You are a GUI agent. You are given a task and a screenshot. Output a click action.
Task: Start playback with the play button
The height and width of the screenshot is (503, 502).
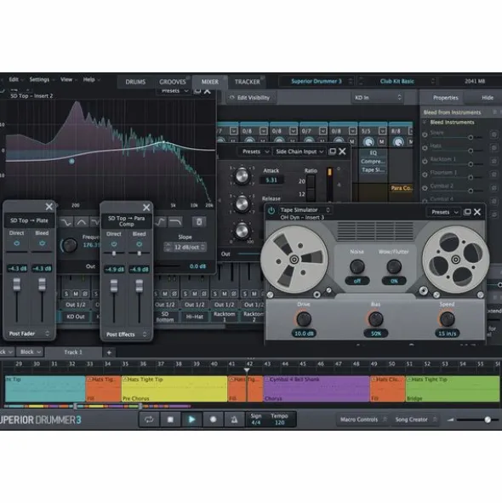[191, 420]
